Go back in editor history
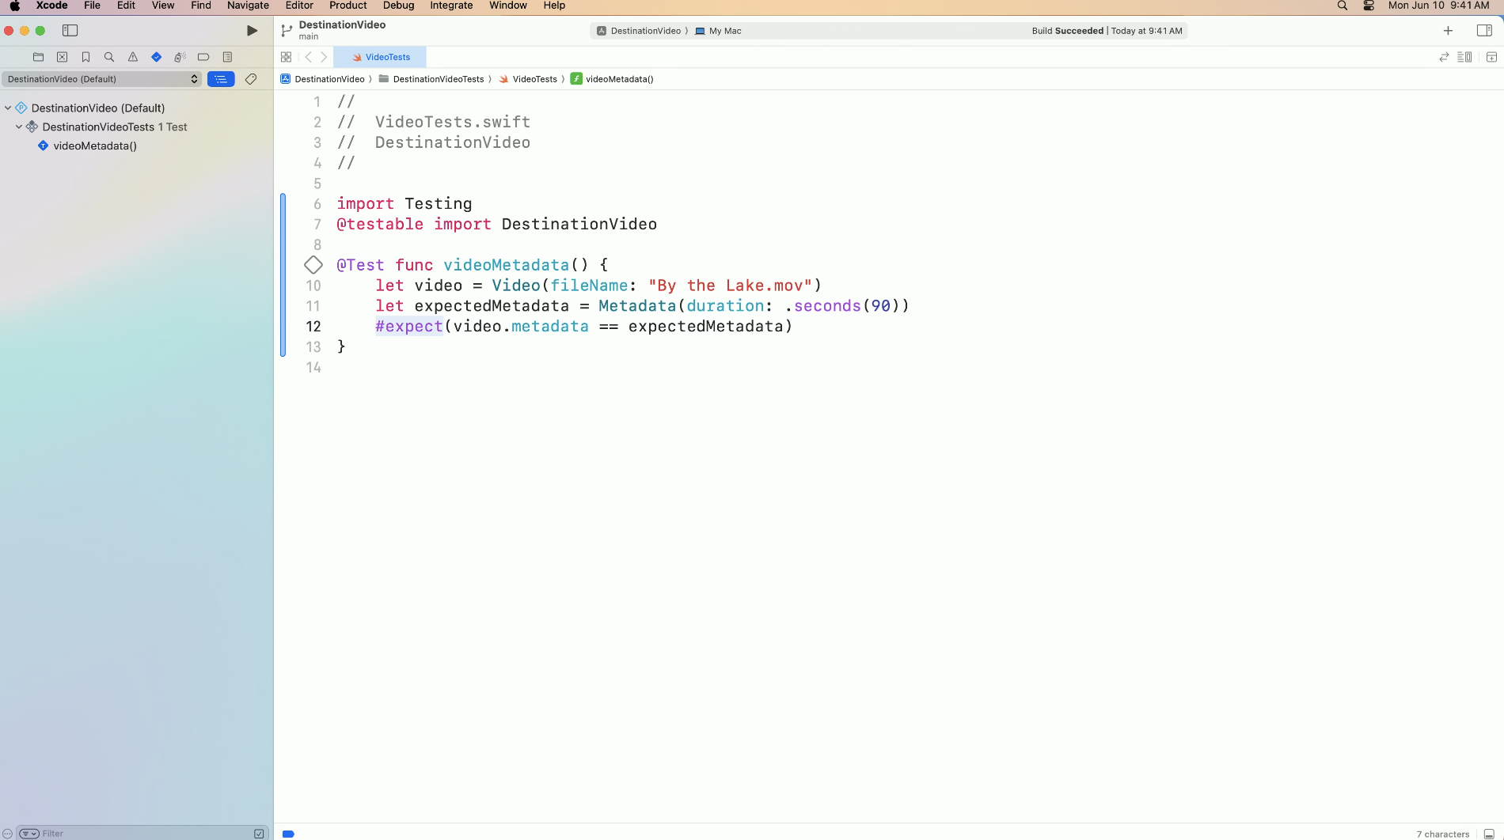Screen dimensions: 1504x840 click(309, 57)
